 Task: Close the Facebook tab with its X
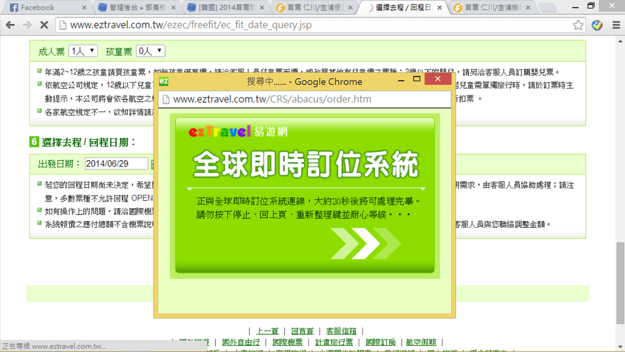coord(85,8)
